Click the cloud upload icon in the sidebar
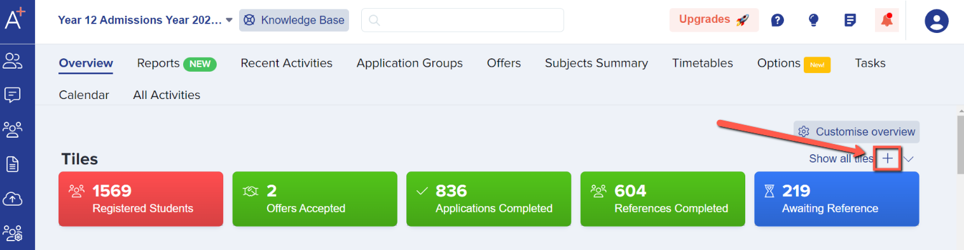 tap(13, 199)
